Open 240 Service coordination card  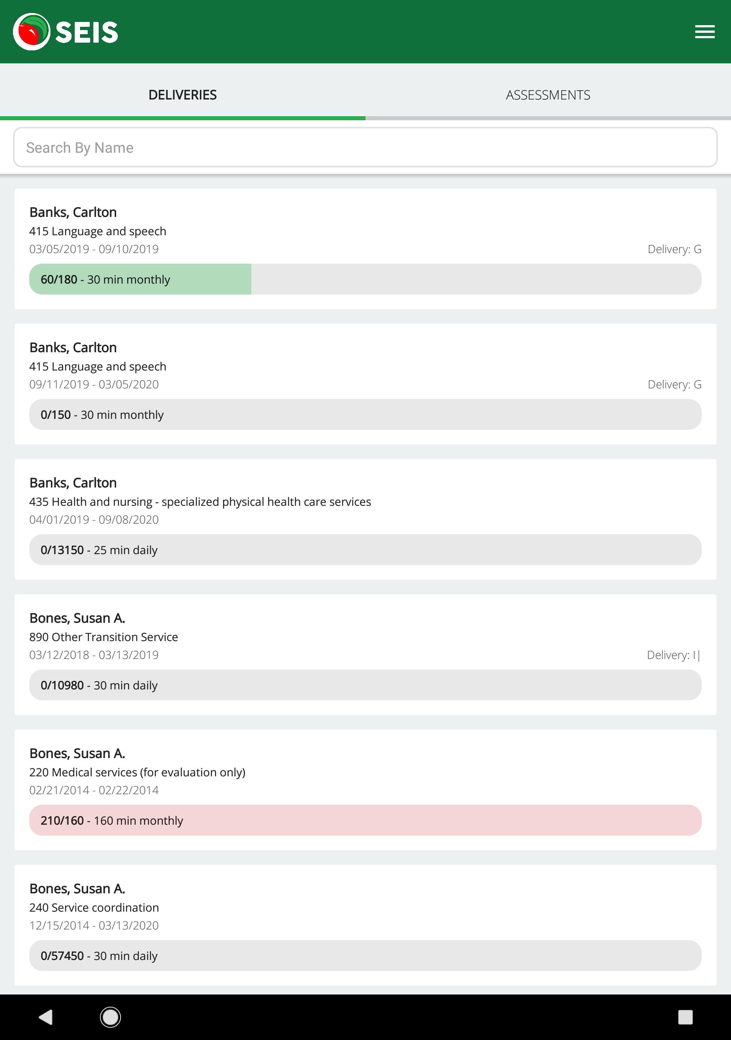365,925
